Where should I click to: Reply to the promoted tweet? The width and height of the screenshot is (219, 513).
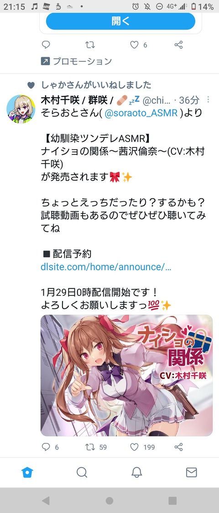pos(46,44)
